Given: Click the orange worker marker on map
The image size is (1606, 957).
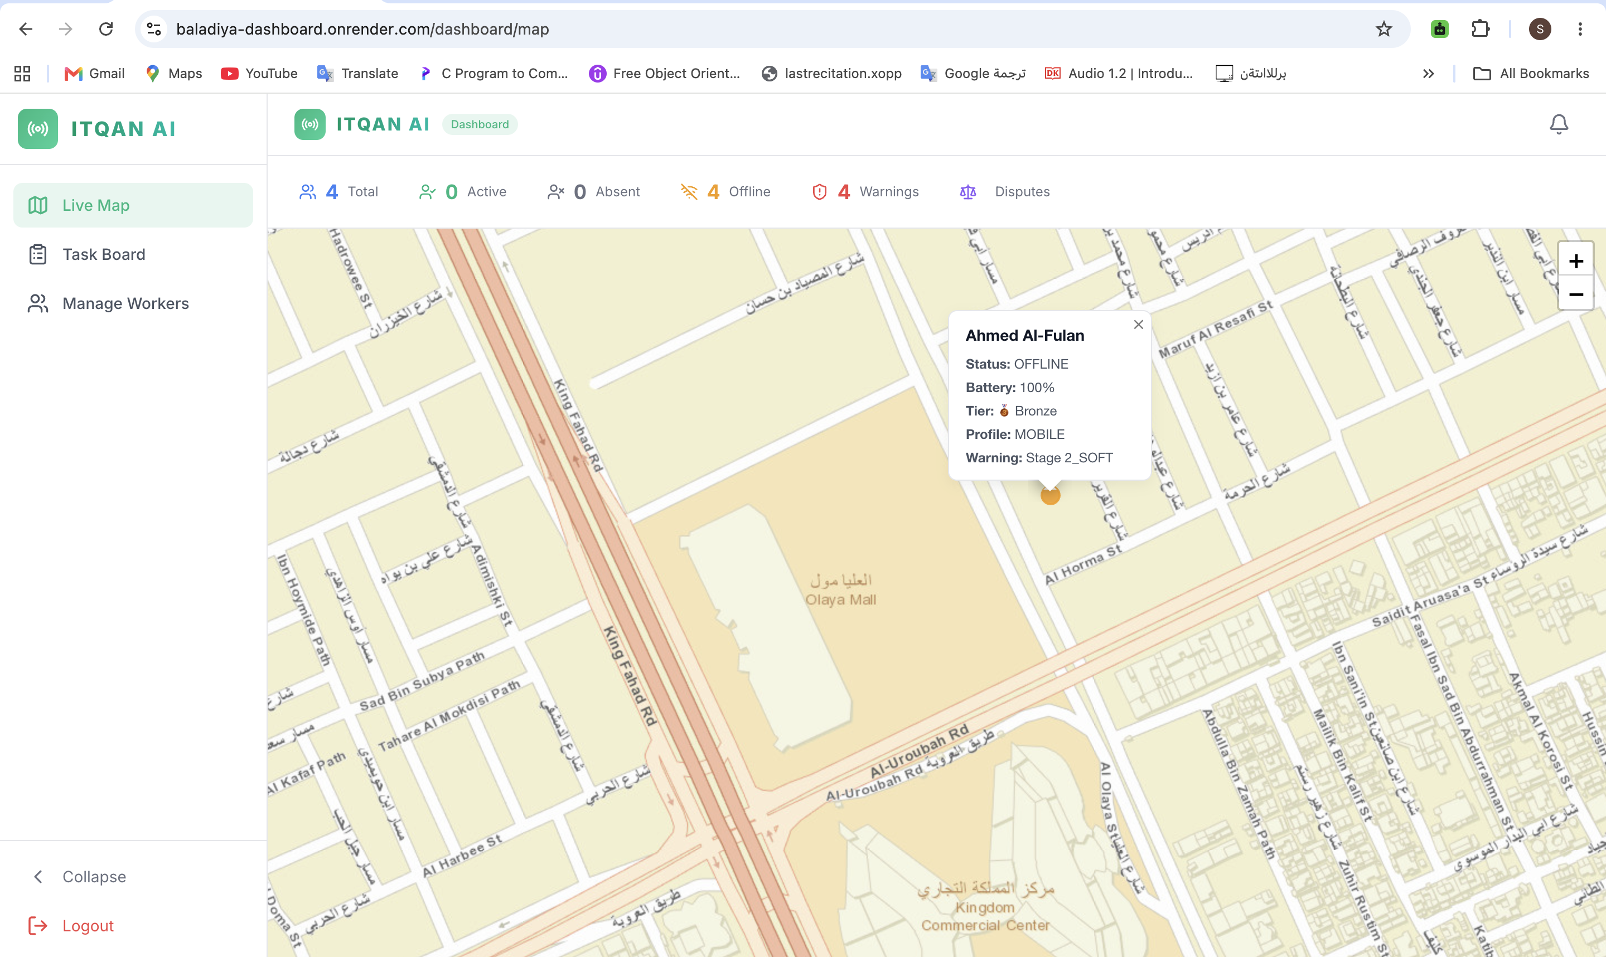Looking at the screenshot, I should point(1050,495).
